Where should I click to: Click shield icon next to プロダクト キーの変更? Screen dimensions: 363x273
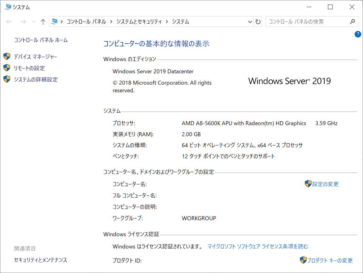tap(303, 260)
